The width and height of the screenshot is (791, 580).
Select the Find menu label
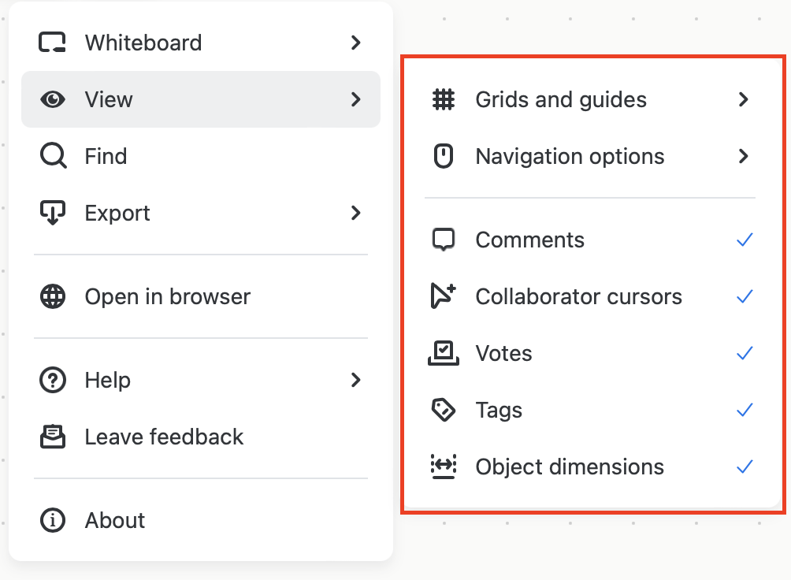point(106,156)
